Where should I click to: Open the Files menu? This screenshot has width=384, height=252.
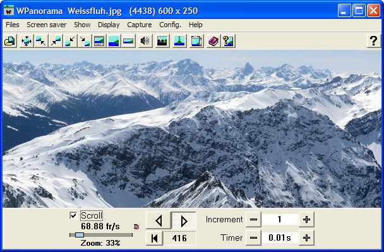pyautogui.click(x=13, y=25)
